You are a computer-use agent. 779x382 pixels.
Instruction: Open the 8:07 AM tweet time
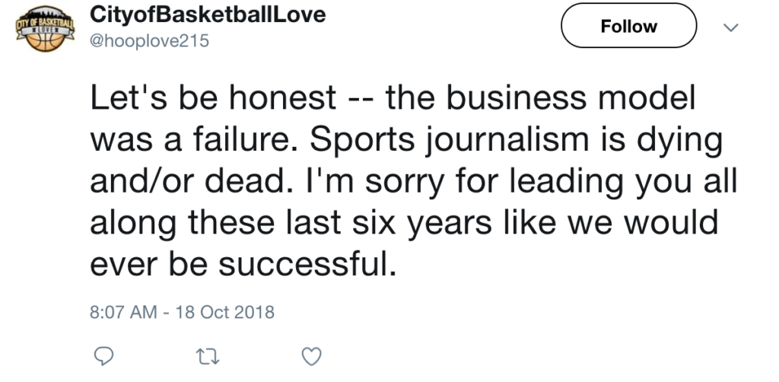click(122, 312)
